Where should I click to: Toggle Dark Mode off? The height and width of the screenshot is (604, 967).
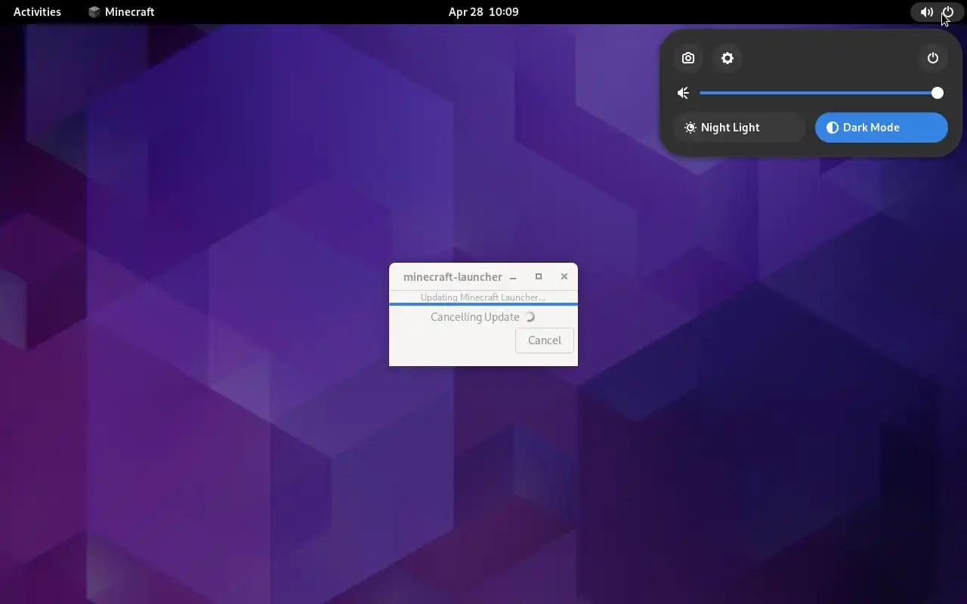point(882,128)
